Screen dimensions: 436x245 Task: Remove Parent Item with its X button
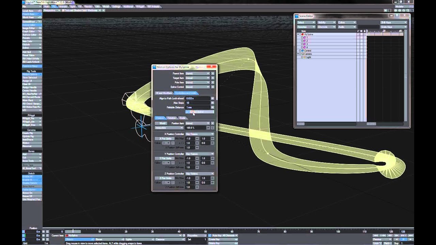pyautogui.click(x=213, y=73)
